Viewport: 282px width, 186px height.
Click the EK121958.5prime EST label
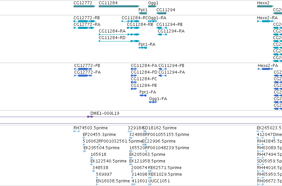pyautogui.click(x=147, y=161)
